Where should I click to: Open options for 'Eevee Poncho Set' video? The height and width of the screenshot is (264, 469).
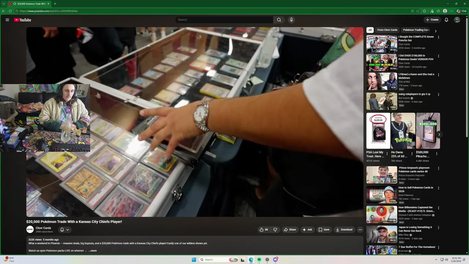439,37
